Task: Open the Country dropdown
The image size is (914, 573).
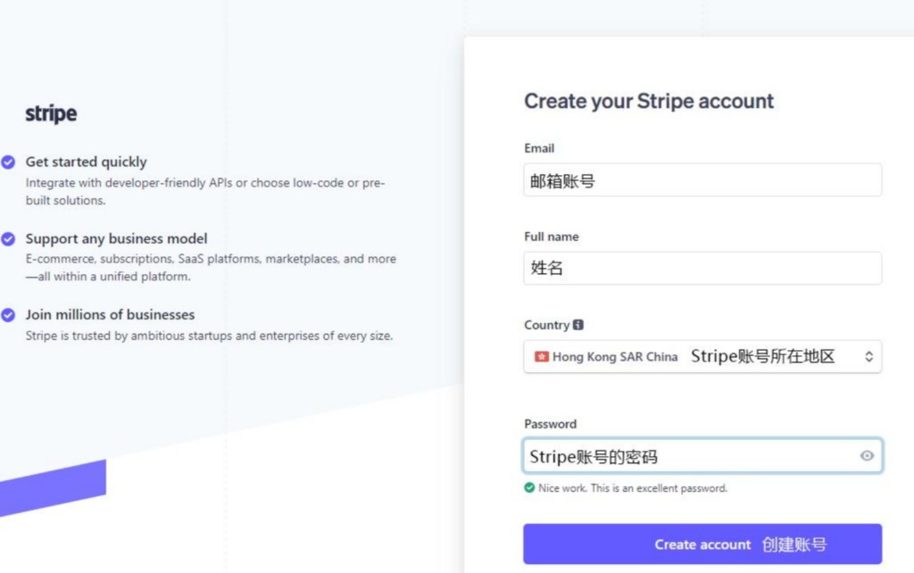Action: coord(702,356)
